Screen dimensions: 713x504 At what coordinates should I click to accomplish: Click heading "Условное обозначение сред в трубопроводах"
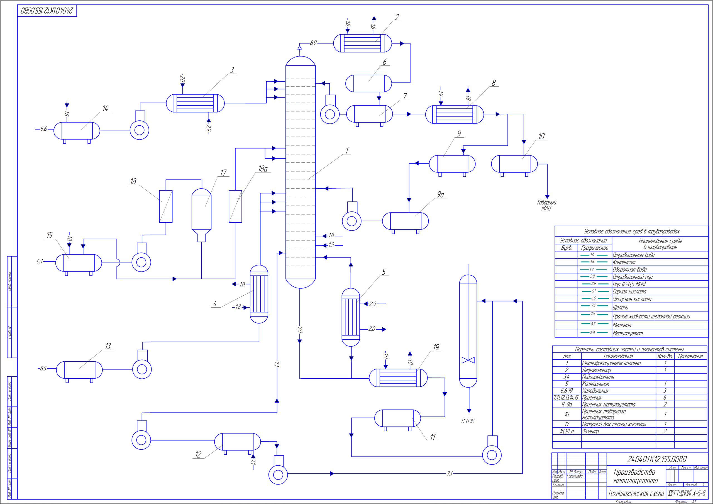[632, 232]
